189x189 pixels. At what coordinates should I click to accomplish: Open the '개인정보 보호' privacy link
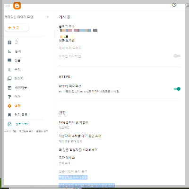click(x=26, y=131)
